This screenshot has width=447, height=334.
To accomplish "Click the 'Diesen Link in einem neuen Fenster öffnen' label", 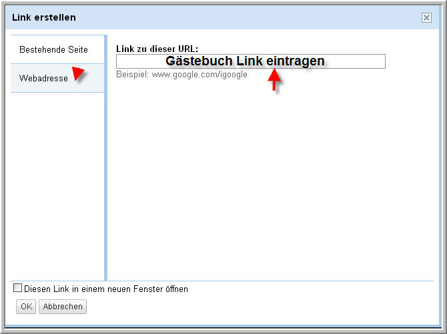I will pyautogui.click(x=106, y=289).
